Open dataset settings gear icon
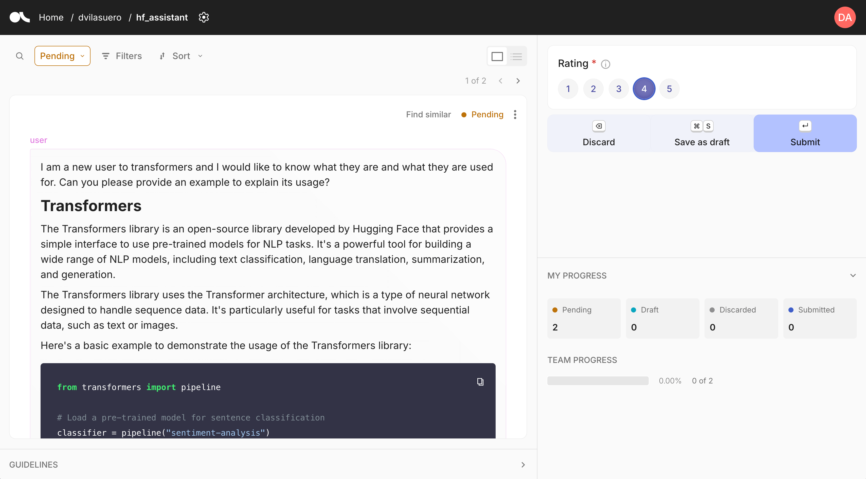 click(x=204, y=17)
